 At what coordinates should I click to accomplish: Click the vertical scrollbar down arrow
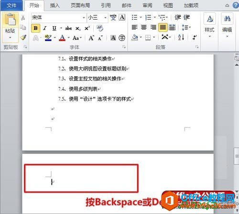coord(237,192)
